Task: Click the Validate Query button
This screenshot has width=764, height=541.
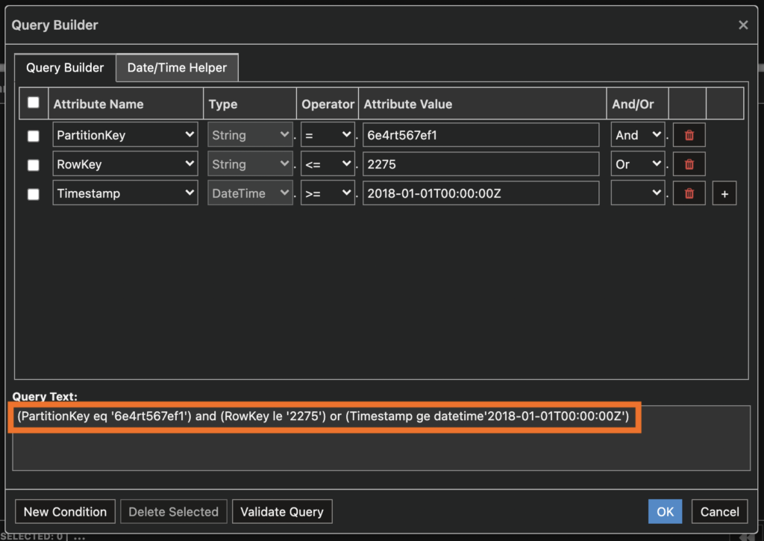Action: click(282, 511)
